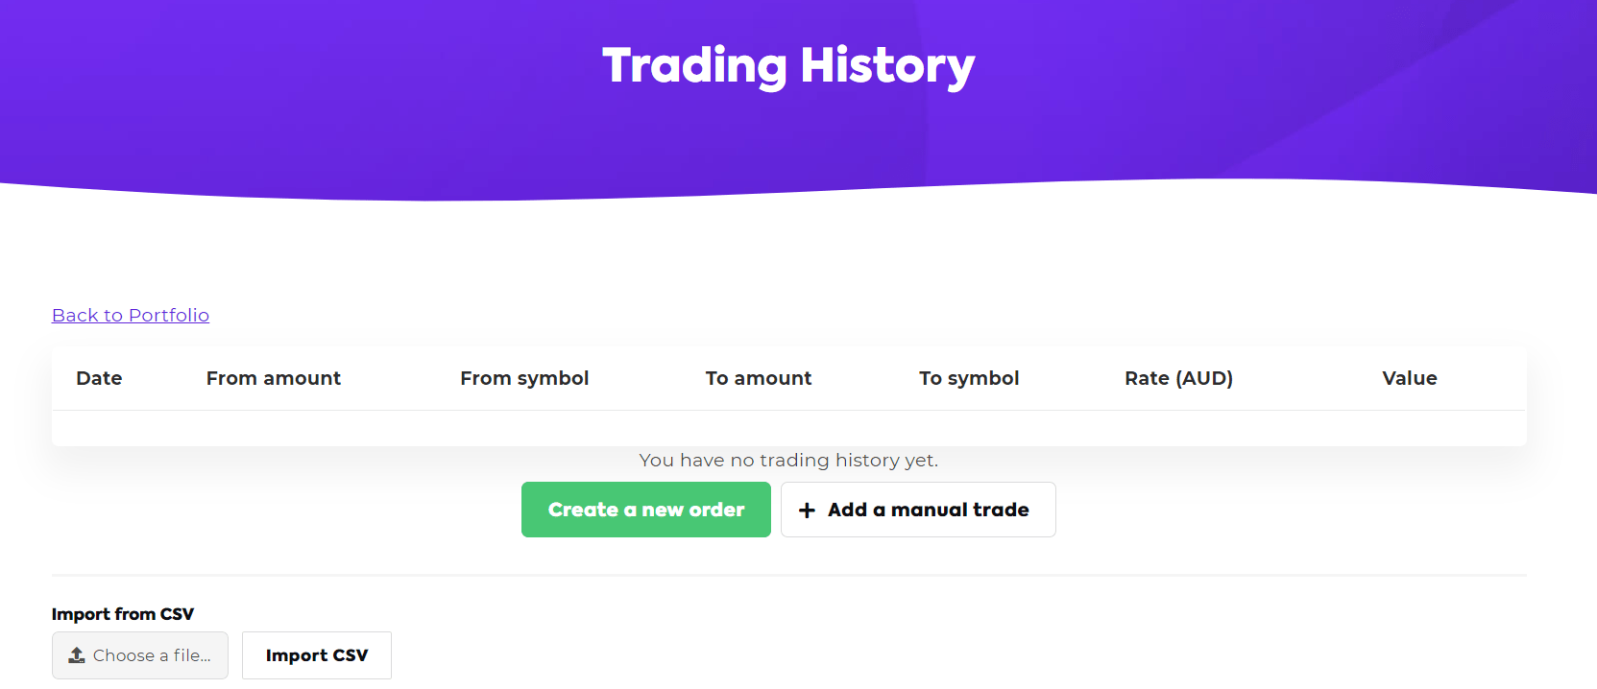
Task: Click the upload icon in Choose a file button
Action: [x=78, y=655]
